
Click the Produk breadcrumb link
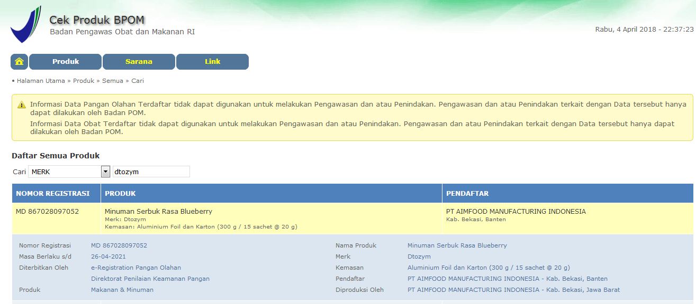84,81
